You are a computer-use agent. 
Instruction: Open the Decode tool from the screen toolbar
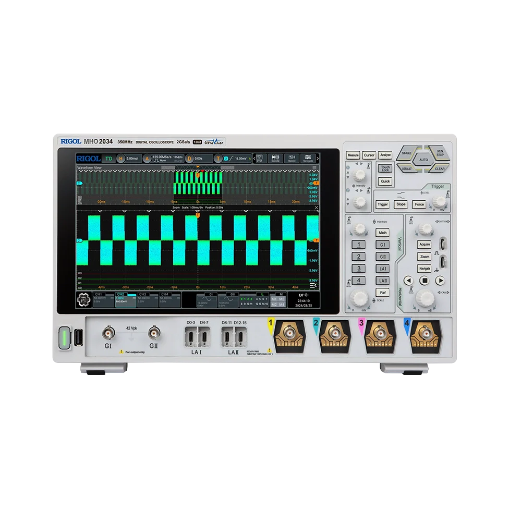[275, 159]
